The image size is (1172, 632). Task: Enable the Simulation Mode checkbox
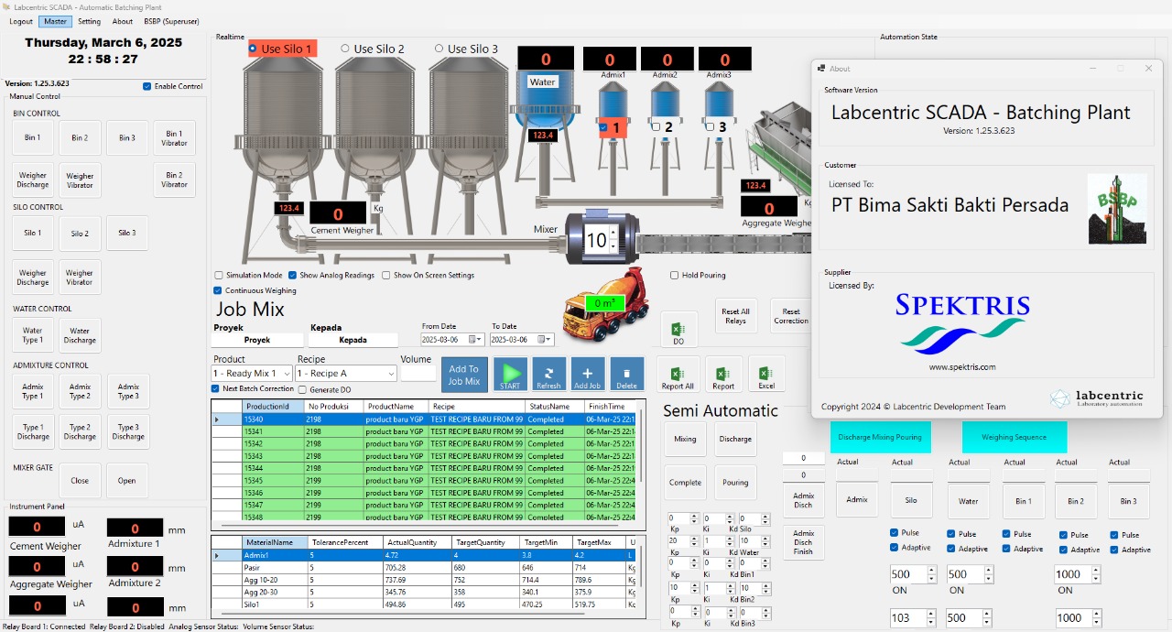[219, 275]
